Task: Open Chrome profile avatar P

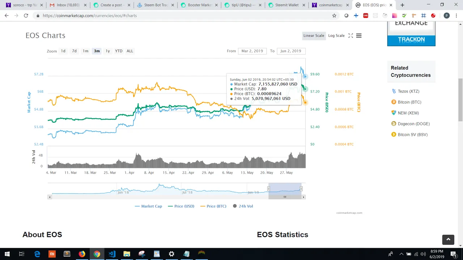Action: click(x=446, y=16)
